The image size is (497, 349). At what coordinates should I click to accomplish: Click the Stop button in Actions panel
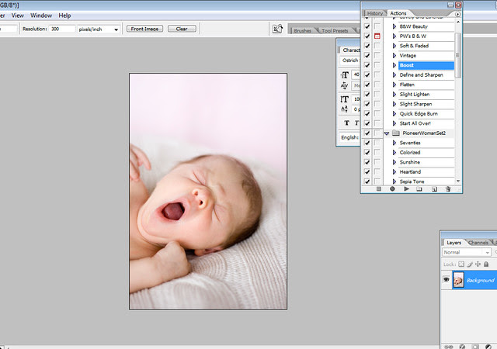coord(378,188)
